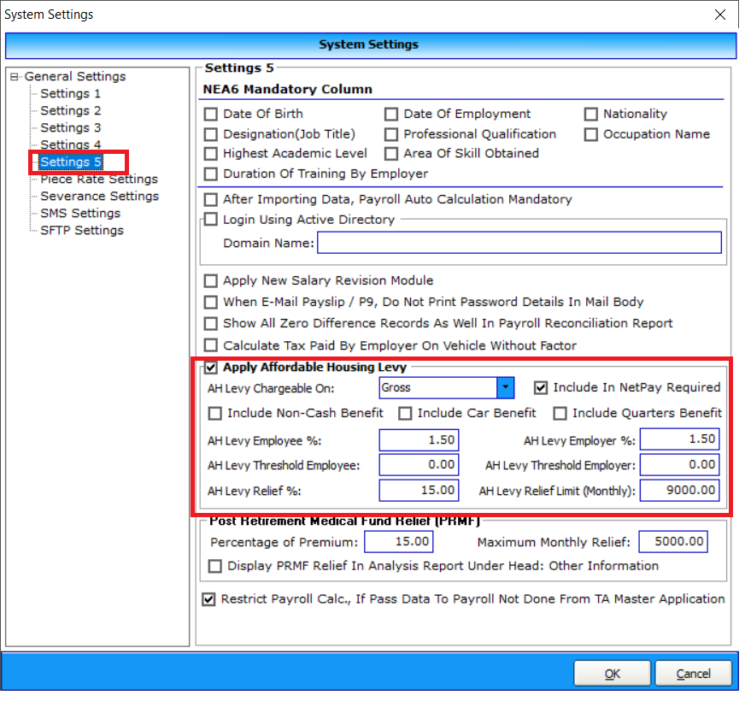Uncheck Apply Affordable Housing Levy
This screenshot has width=745, height=701.
(211, 368)
